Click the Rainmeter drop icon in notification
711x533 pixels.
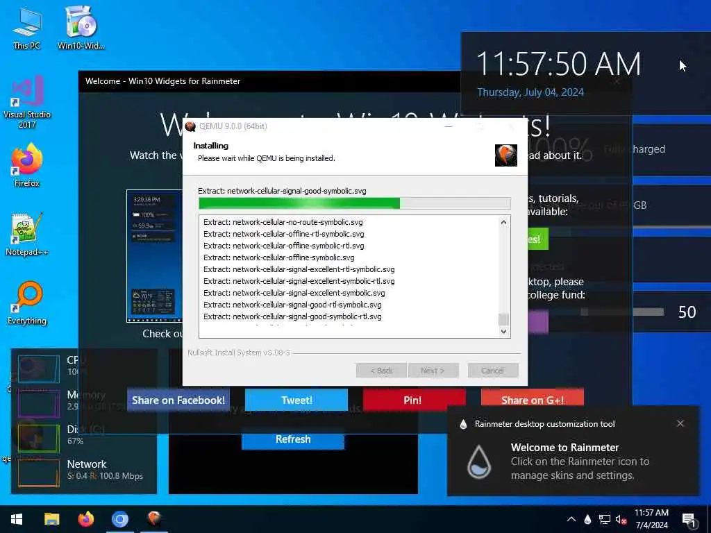[x=479, y=462]
